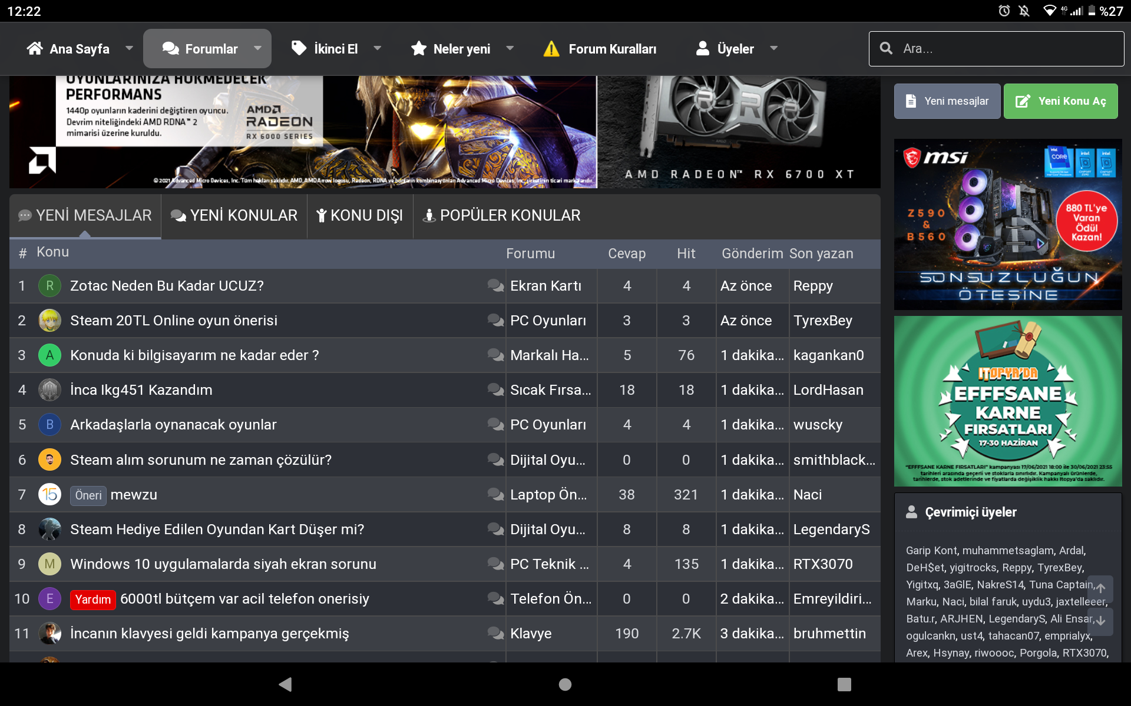
Task: Click the Forum Kuralları warning icon
Action: [x=550, y=49]
